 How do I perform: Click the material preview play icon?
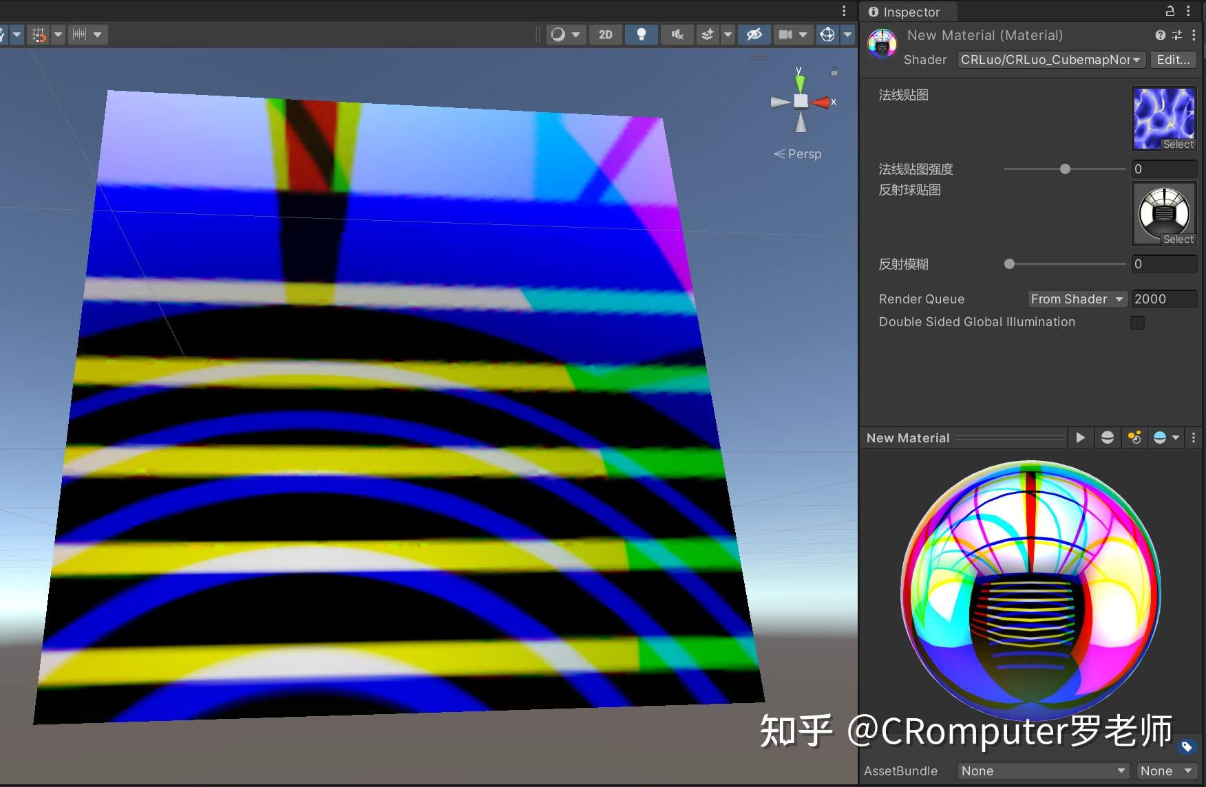(1080, 438)
